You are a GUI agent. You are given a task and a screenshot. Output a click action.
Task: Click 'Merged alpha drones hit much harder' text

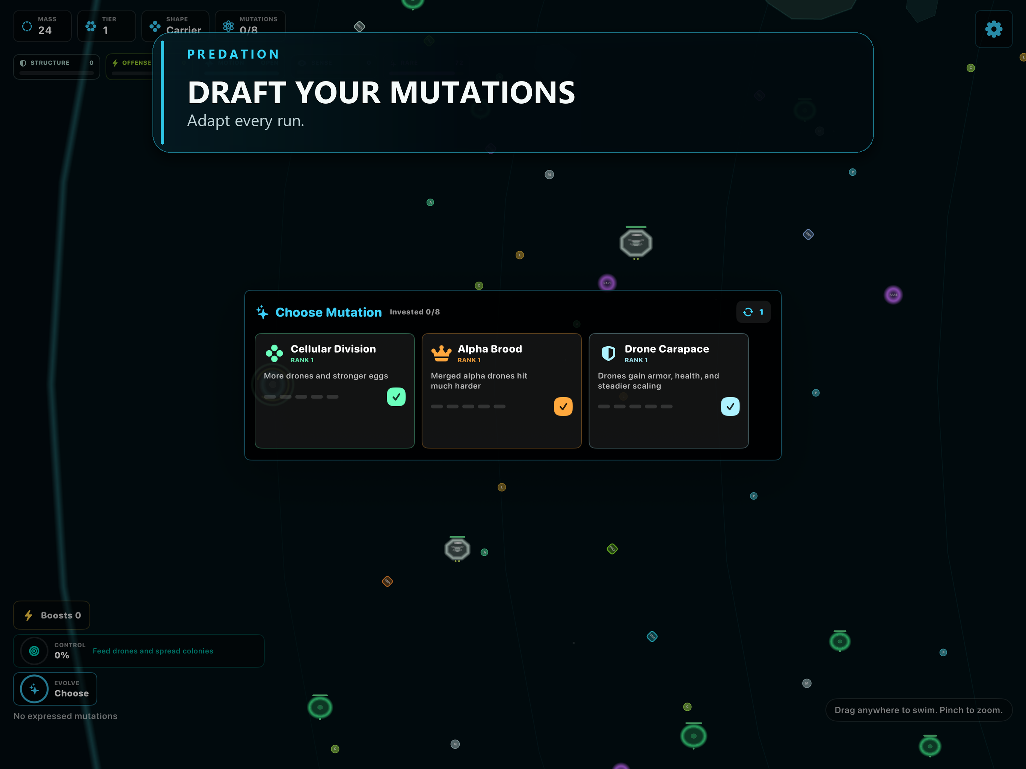pyautogui.click(x=479, y=381)
